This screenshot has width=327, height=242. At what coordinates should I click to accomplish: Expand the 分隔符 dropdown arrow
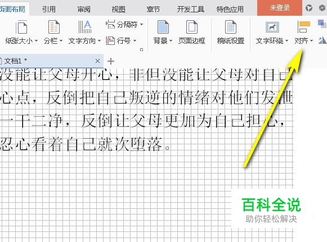pyautogui.click(x=142, y=25)
